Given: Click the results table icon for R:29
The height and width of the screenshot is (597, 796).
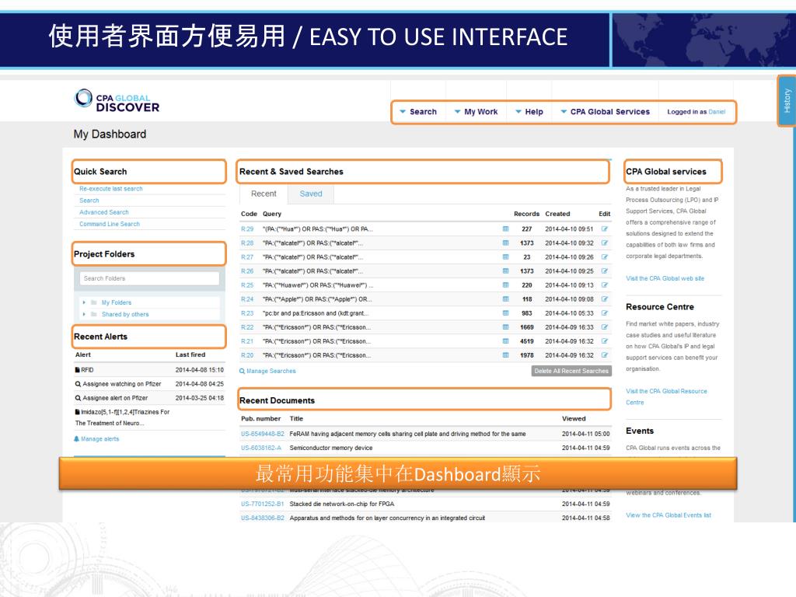Looking at the screenshot, I should tap(505, 229).
